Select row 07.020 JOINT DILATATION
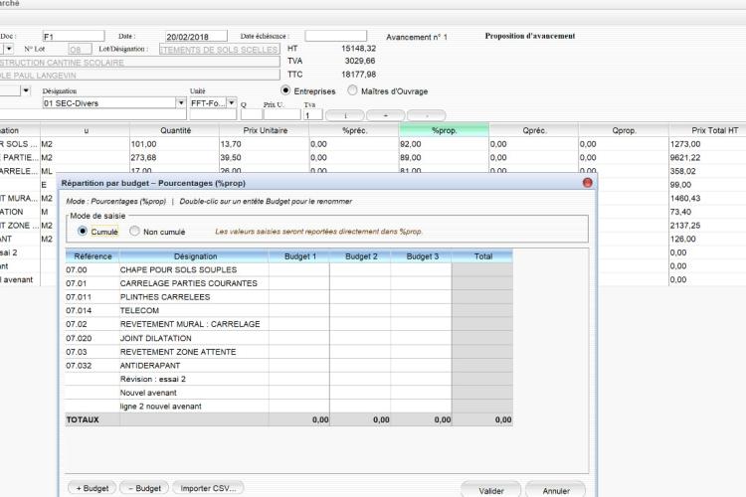Image resolution: width=746 pixels, height=497 pixels. click(x=289, y=338)
